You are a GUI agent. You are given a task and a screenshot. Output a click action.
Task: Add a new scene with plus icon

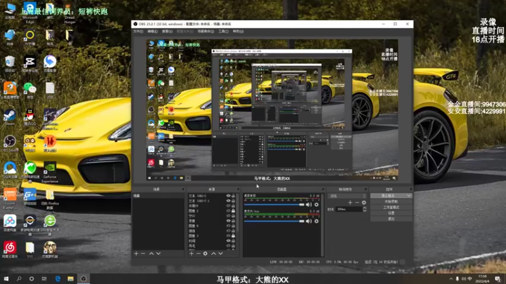click(135, 253)
